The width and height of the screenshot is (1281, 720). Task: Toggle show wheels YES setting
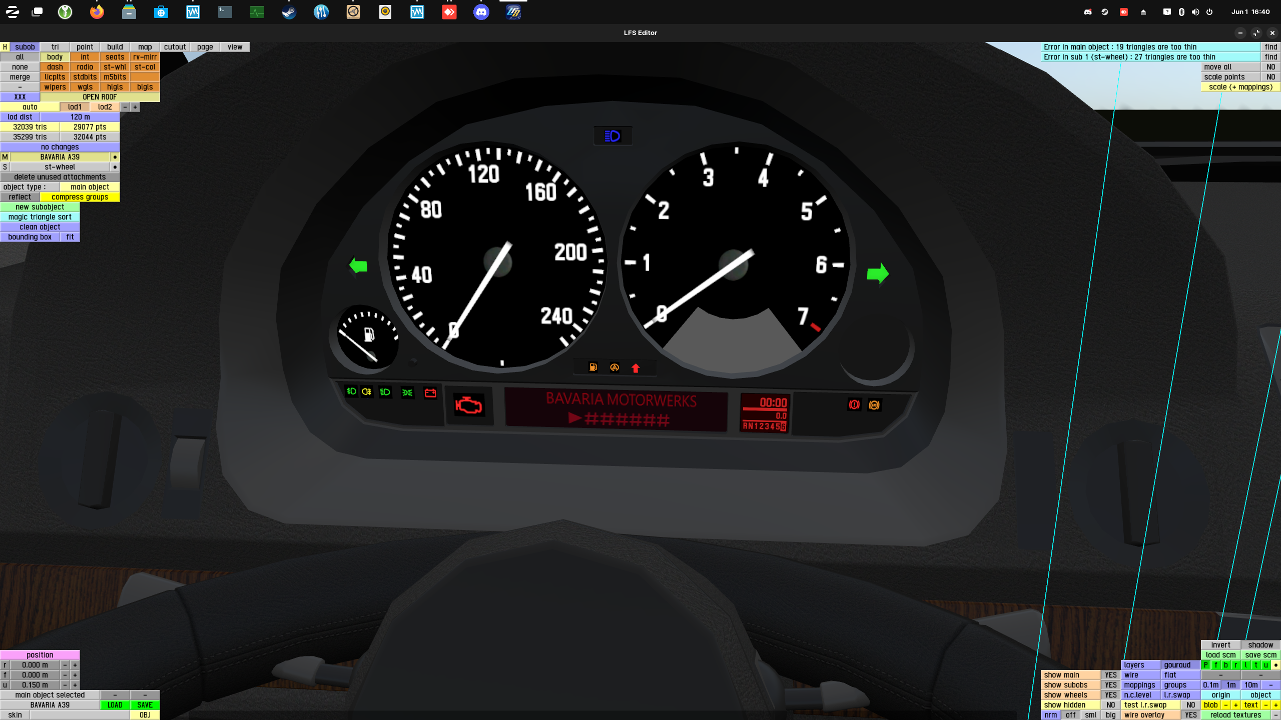(x=1111, y=695)
